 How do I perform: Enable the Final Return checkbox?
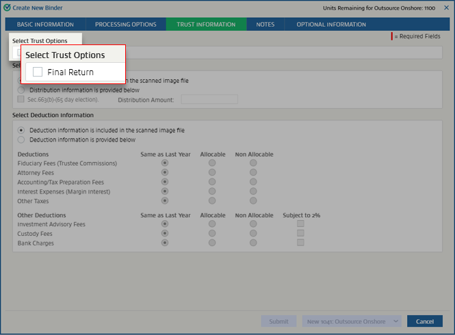(38, 72)
